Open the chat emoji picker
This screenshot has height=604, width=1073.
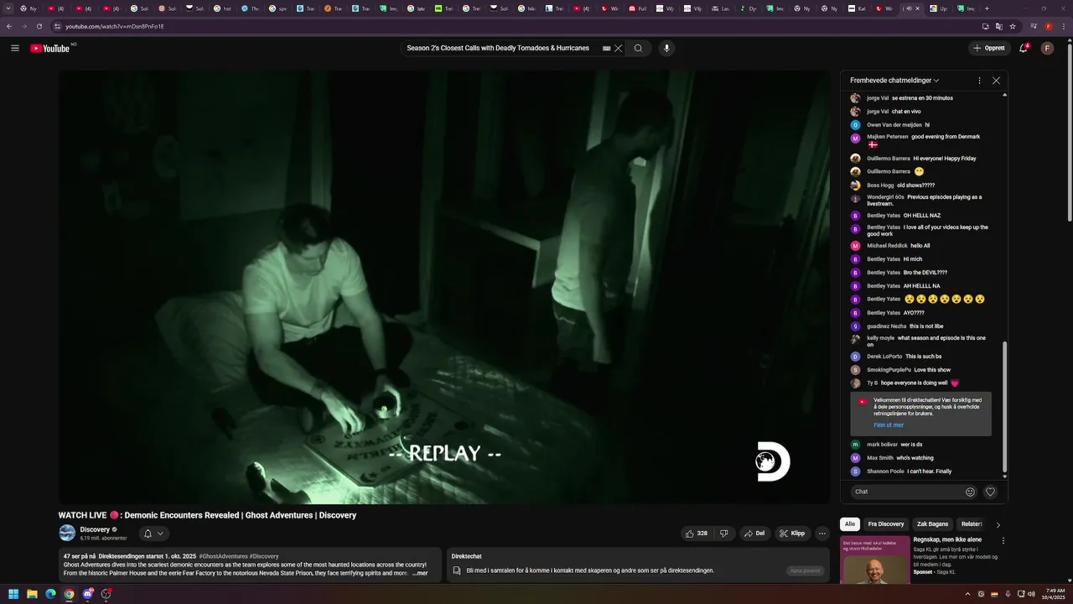970,492
